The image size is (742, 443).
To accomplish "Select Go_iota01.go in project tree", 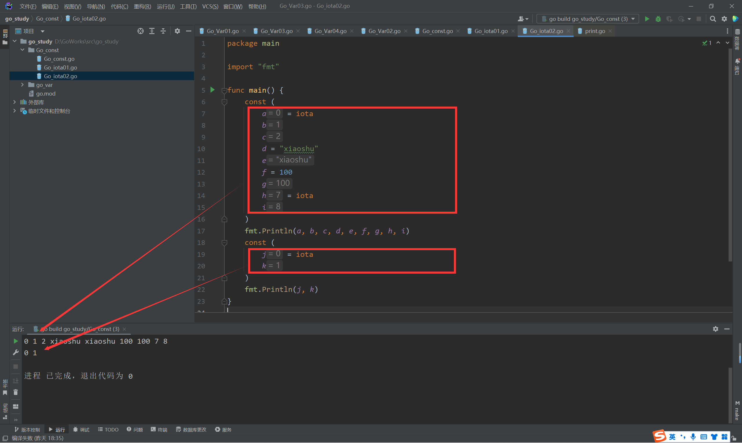I will 60,67.
